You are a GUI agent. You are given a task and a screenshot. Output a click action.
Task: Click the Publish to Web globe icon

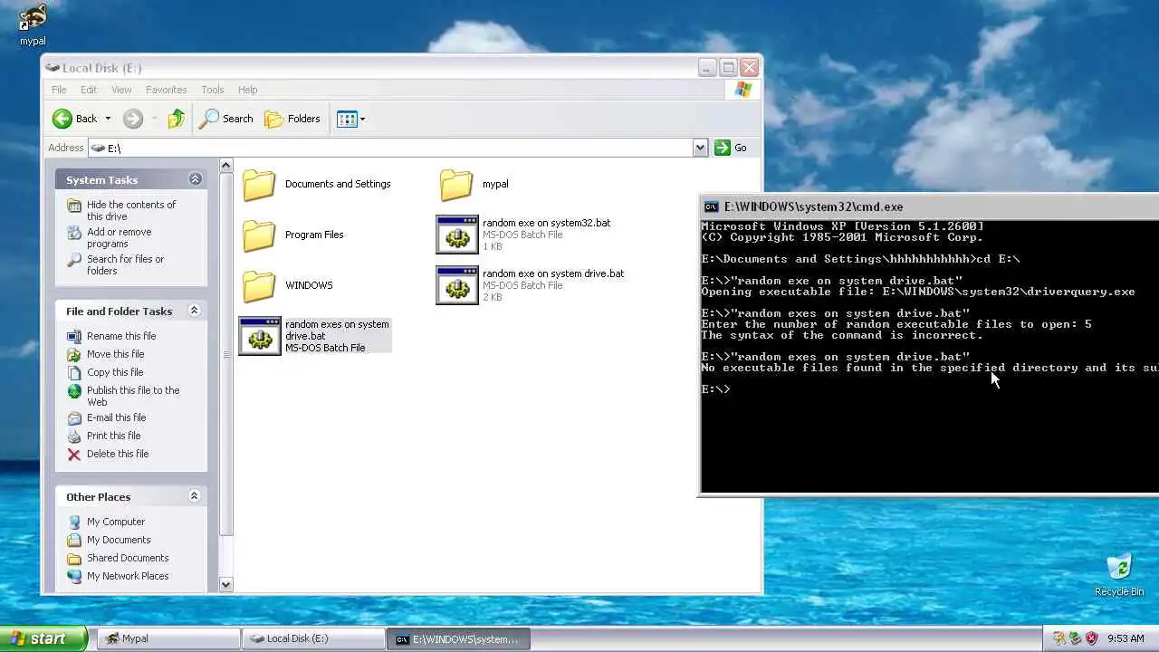point(74,390)
